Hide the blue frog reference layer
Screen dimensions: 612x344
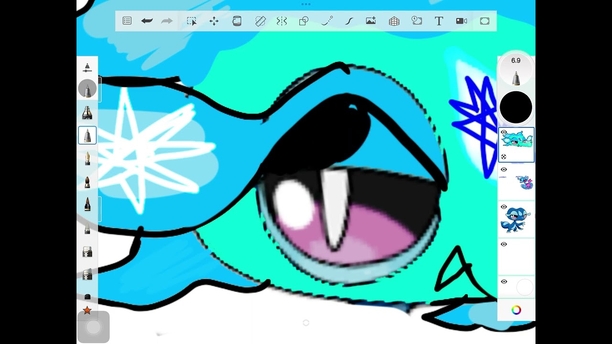[x=503, y=207]
